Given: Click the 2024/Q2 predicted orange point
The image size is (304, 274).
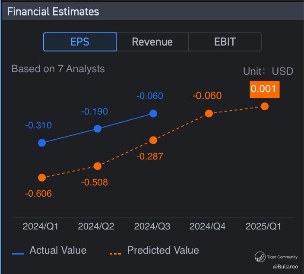Looking at the screenshot, I should pos(98,166).
